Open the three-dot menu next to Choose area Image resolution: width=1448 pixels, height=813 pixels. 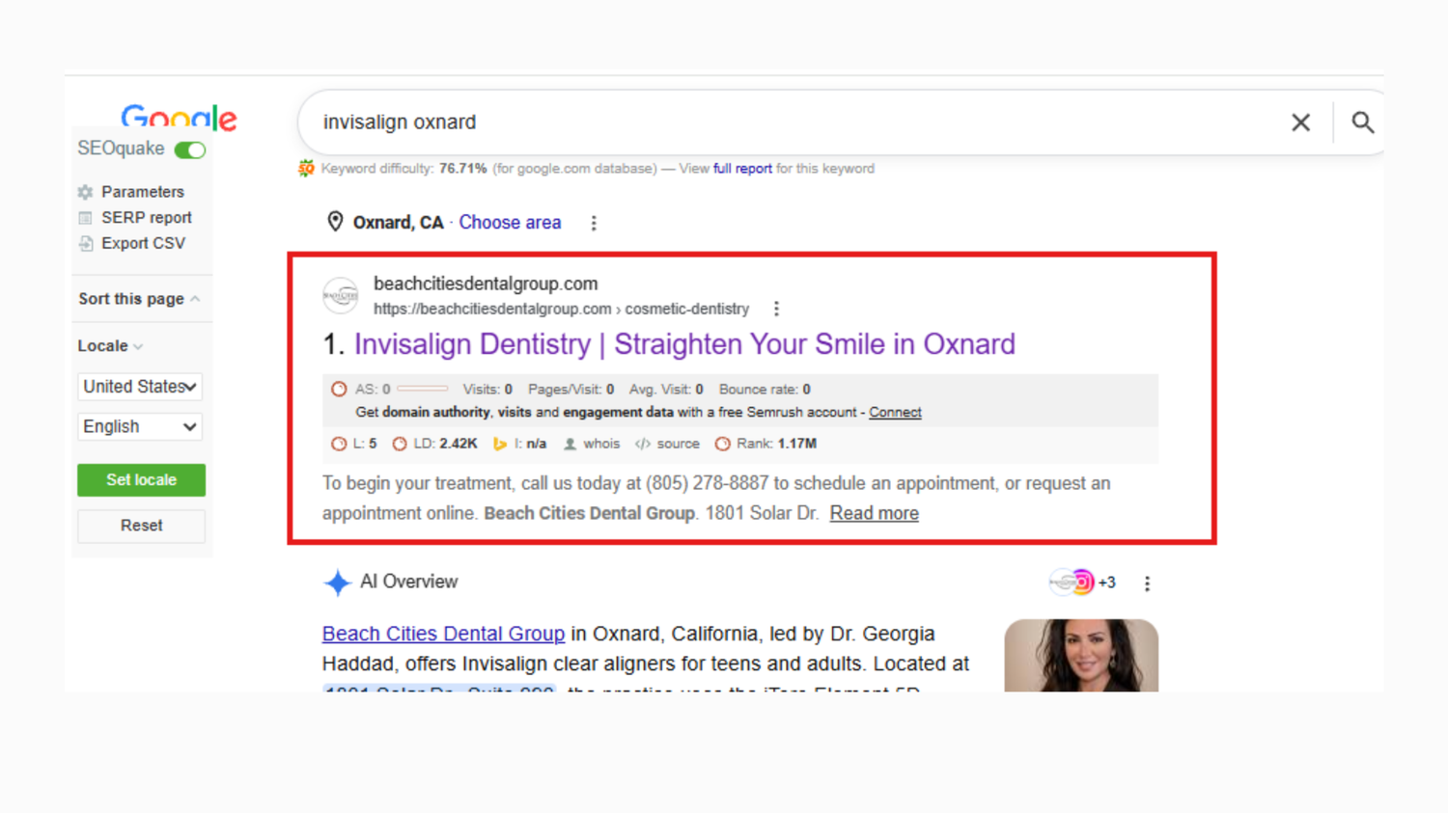594,223
